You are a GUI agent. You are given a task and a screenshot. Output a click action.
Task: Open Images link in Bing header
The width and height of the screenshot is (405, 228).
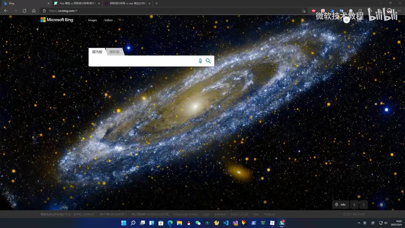(x=92, y=20)
